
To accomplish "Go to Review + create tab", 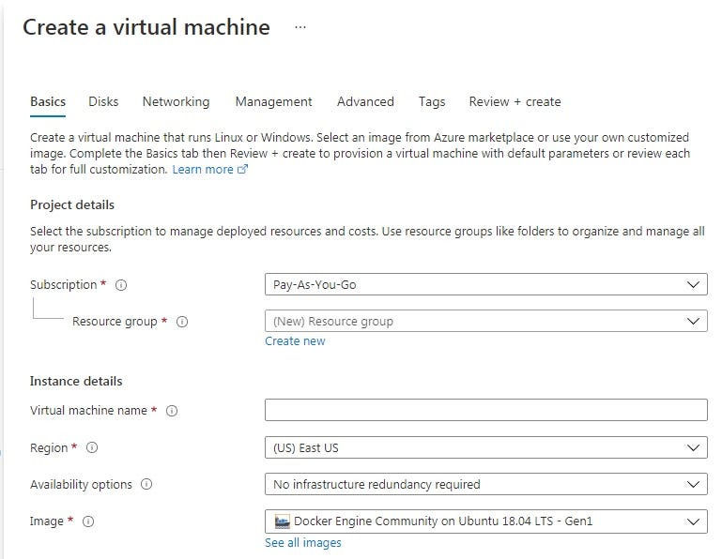I will point(515,101).
